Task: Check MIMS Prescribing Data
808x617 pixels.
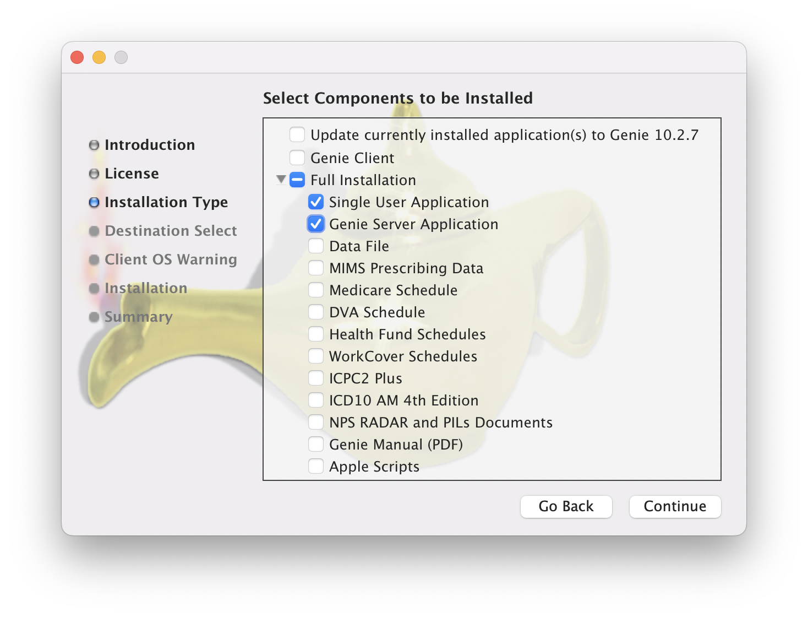Action: point(316,268)
